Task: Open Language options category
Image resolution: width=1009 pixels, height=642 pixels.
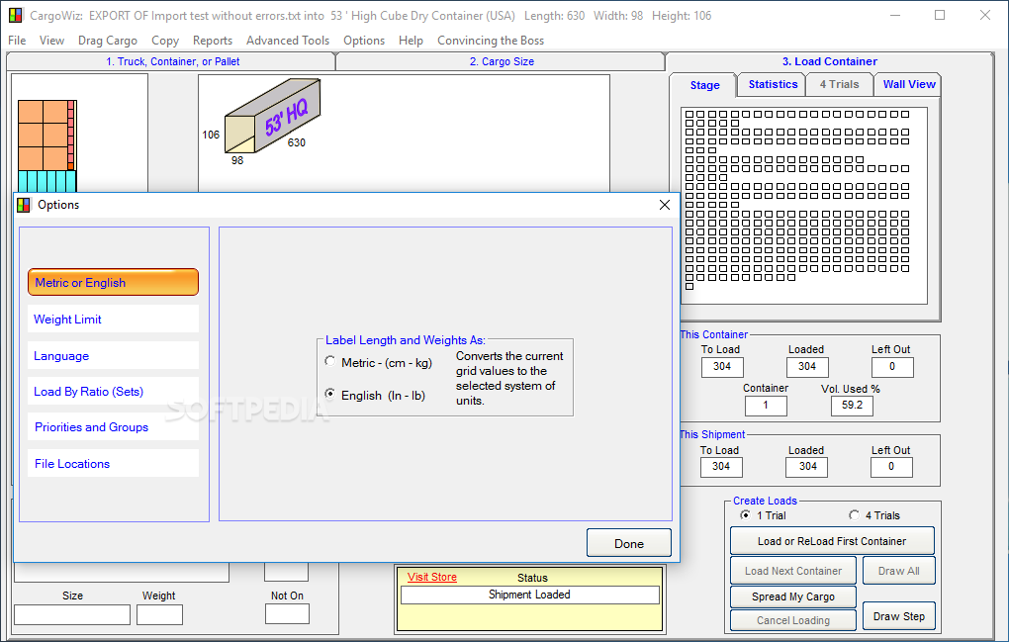Action: (x=113, y=356)
